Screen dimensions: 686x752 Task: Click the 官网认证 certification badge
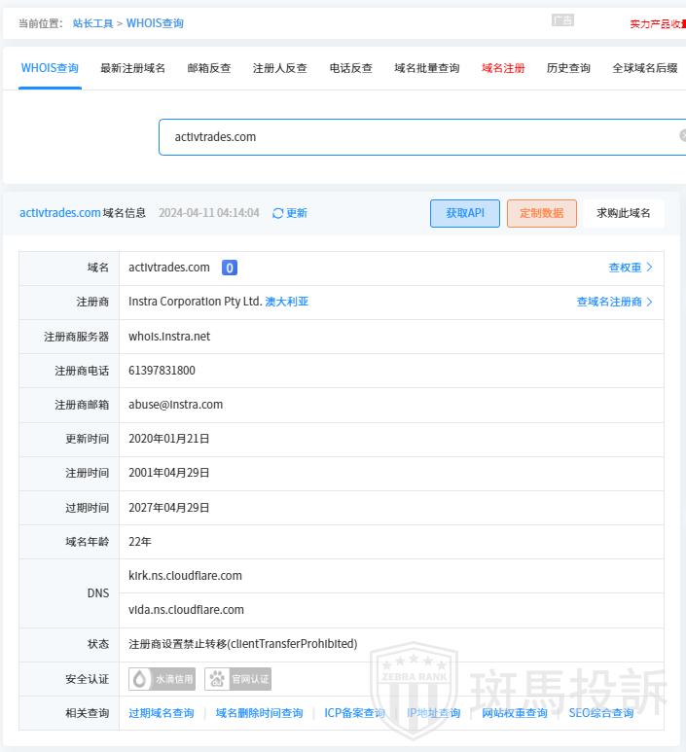pos(237,679)
